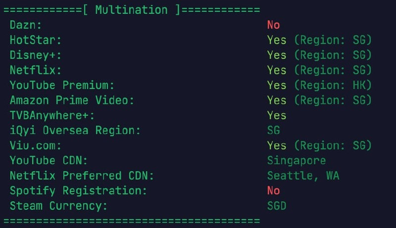Click the SGD Steam currency value

pyautogui.click(x=277, y=206)
